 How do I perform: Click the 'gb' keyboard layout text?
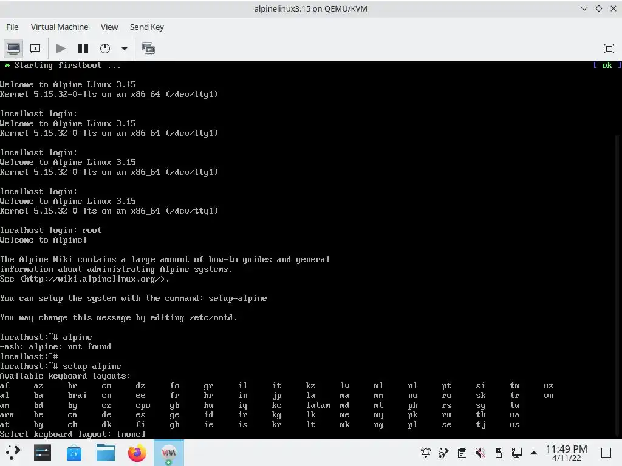coord(174,405)
